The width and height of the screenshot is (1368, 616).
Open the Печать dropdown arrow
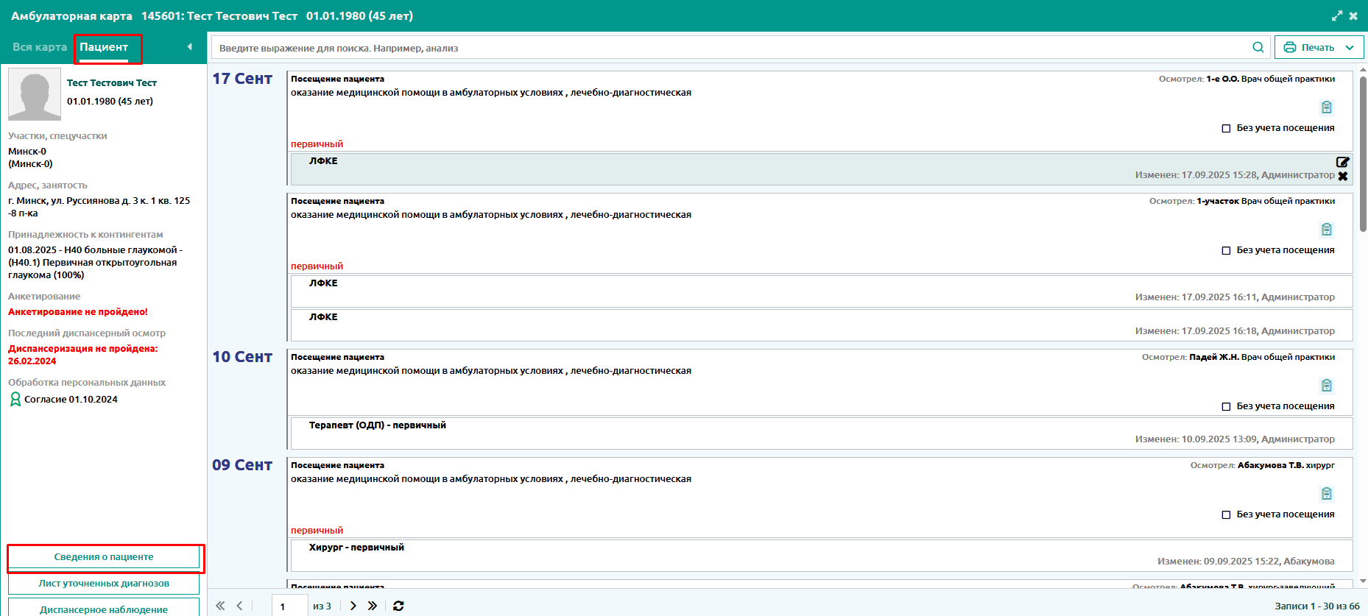(x=1350, y=48)
